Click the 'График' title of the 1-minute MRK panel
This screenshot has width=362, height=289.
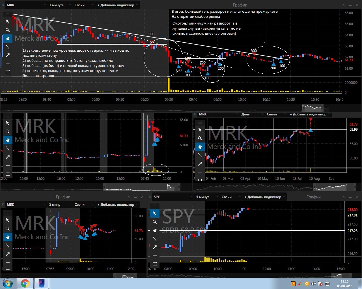[240, 5]
